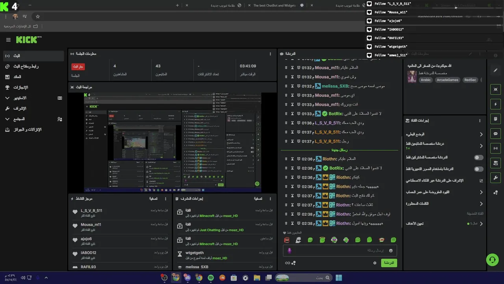The height and width of the screenshot is (284, 504).
Task: Click the chat bubble icon in right toolbar
Action: (x=496, y=134)
